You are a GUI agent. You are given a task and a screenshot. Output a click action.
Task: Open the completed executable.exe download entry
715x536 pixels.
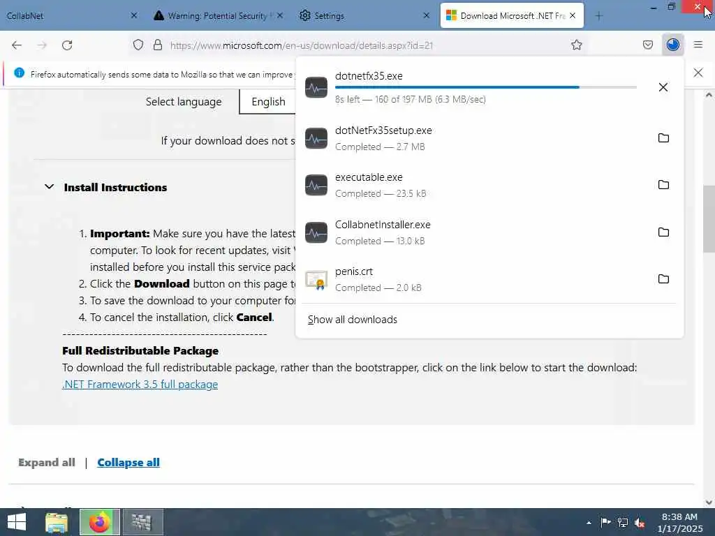click(474, 185)
